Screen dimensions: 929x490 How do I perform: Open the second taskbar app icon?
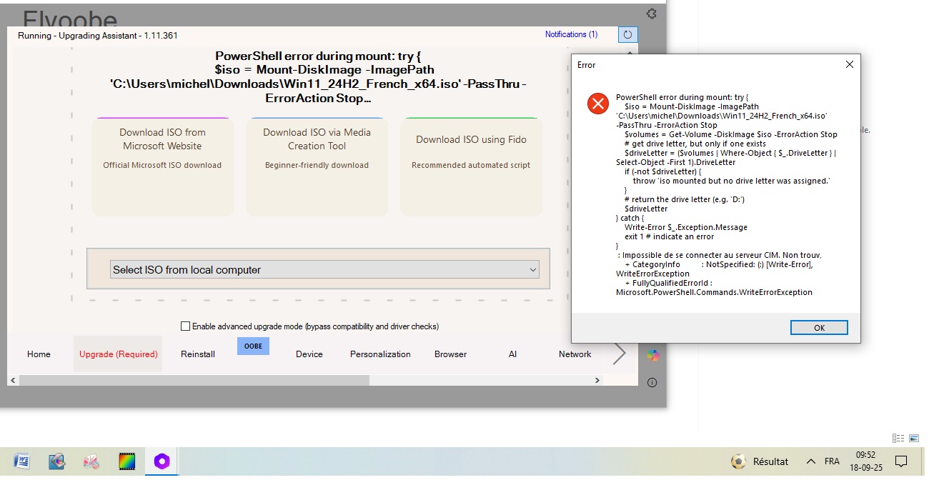[56, 461]
